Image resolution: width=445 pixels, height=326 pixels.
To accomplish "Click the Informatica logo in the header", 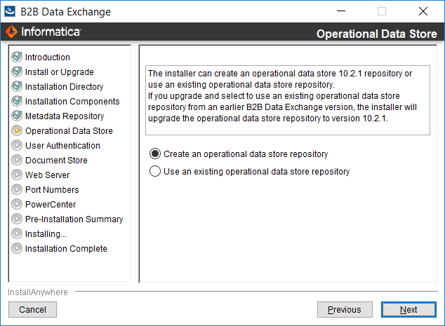I will click(x=43, y=32).
